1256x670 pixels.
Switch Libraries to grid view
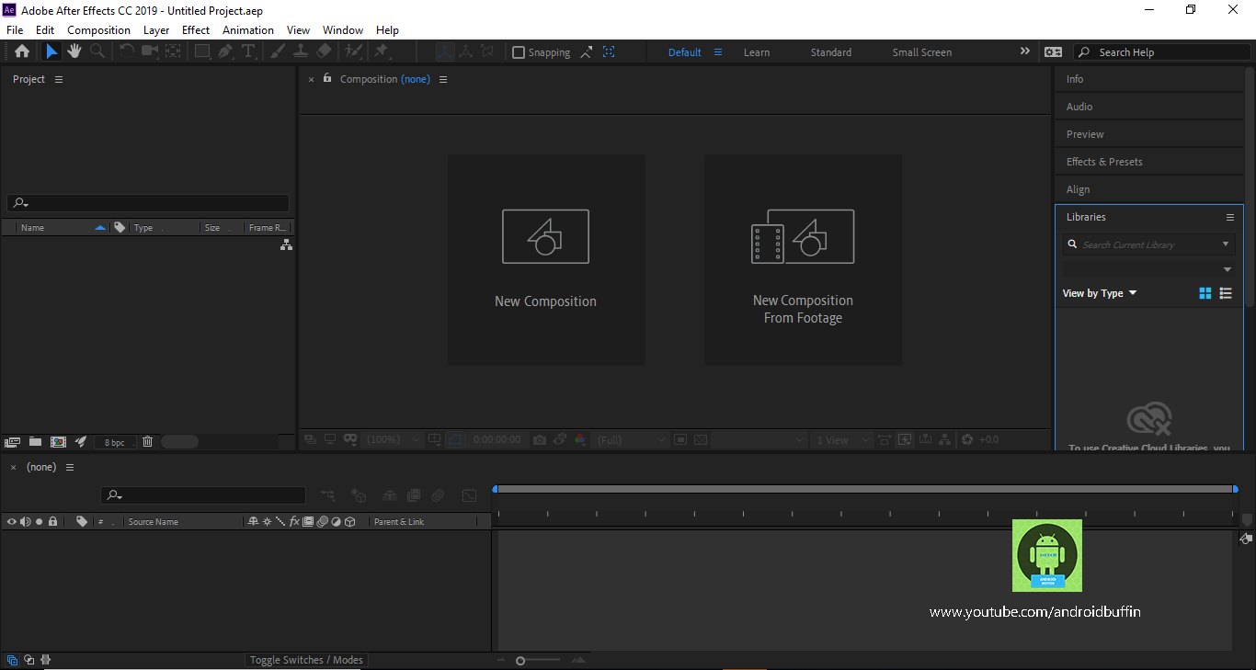point(1205,293)
